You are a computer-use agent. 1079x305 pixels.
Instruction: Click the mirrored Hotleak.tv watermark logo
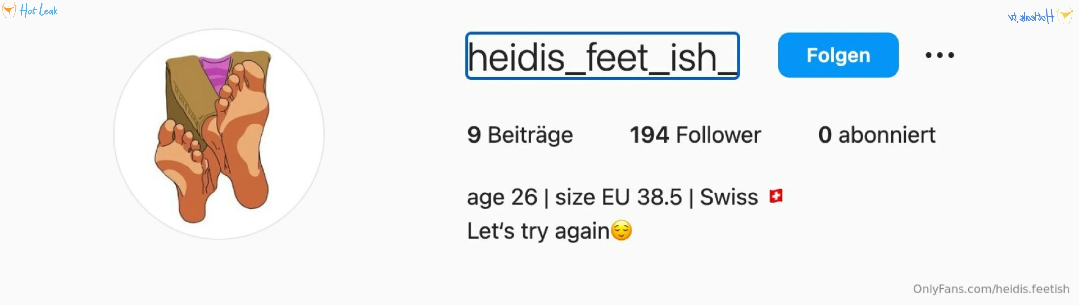click(x=1040, y=16)
